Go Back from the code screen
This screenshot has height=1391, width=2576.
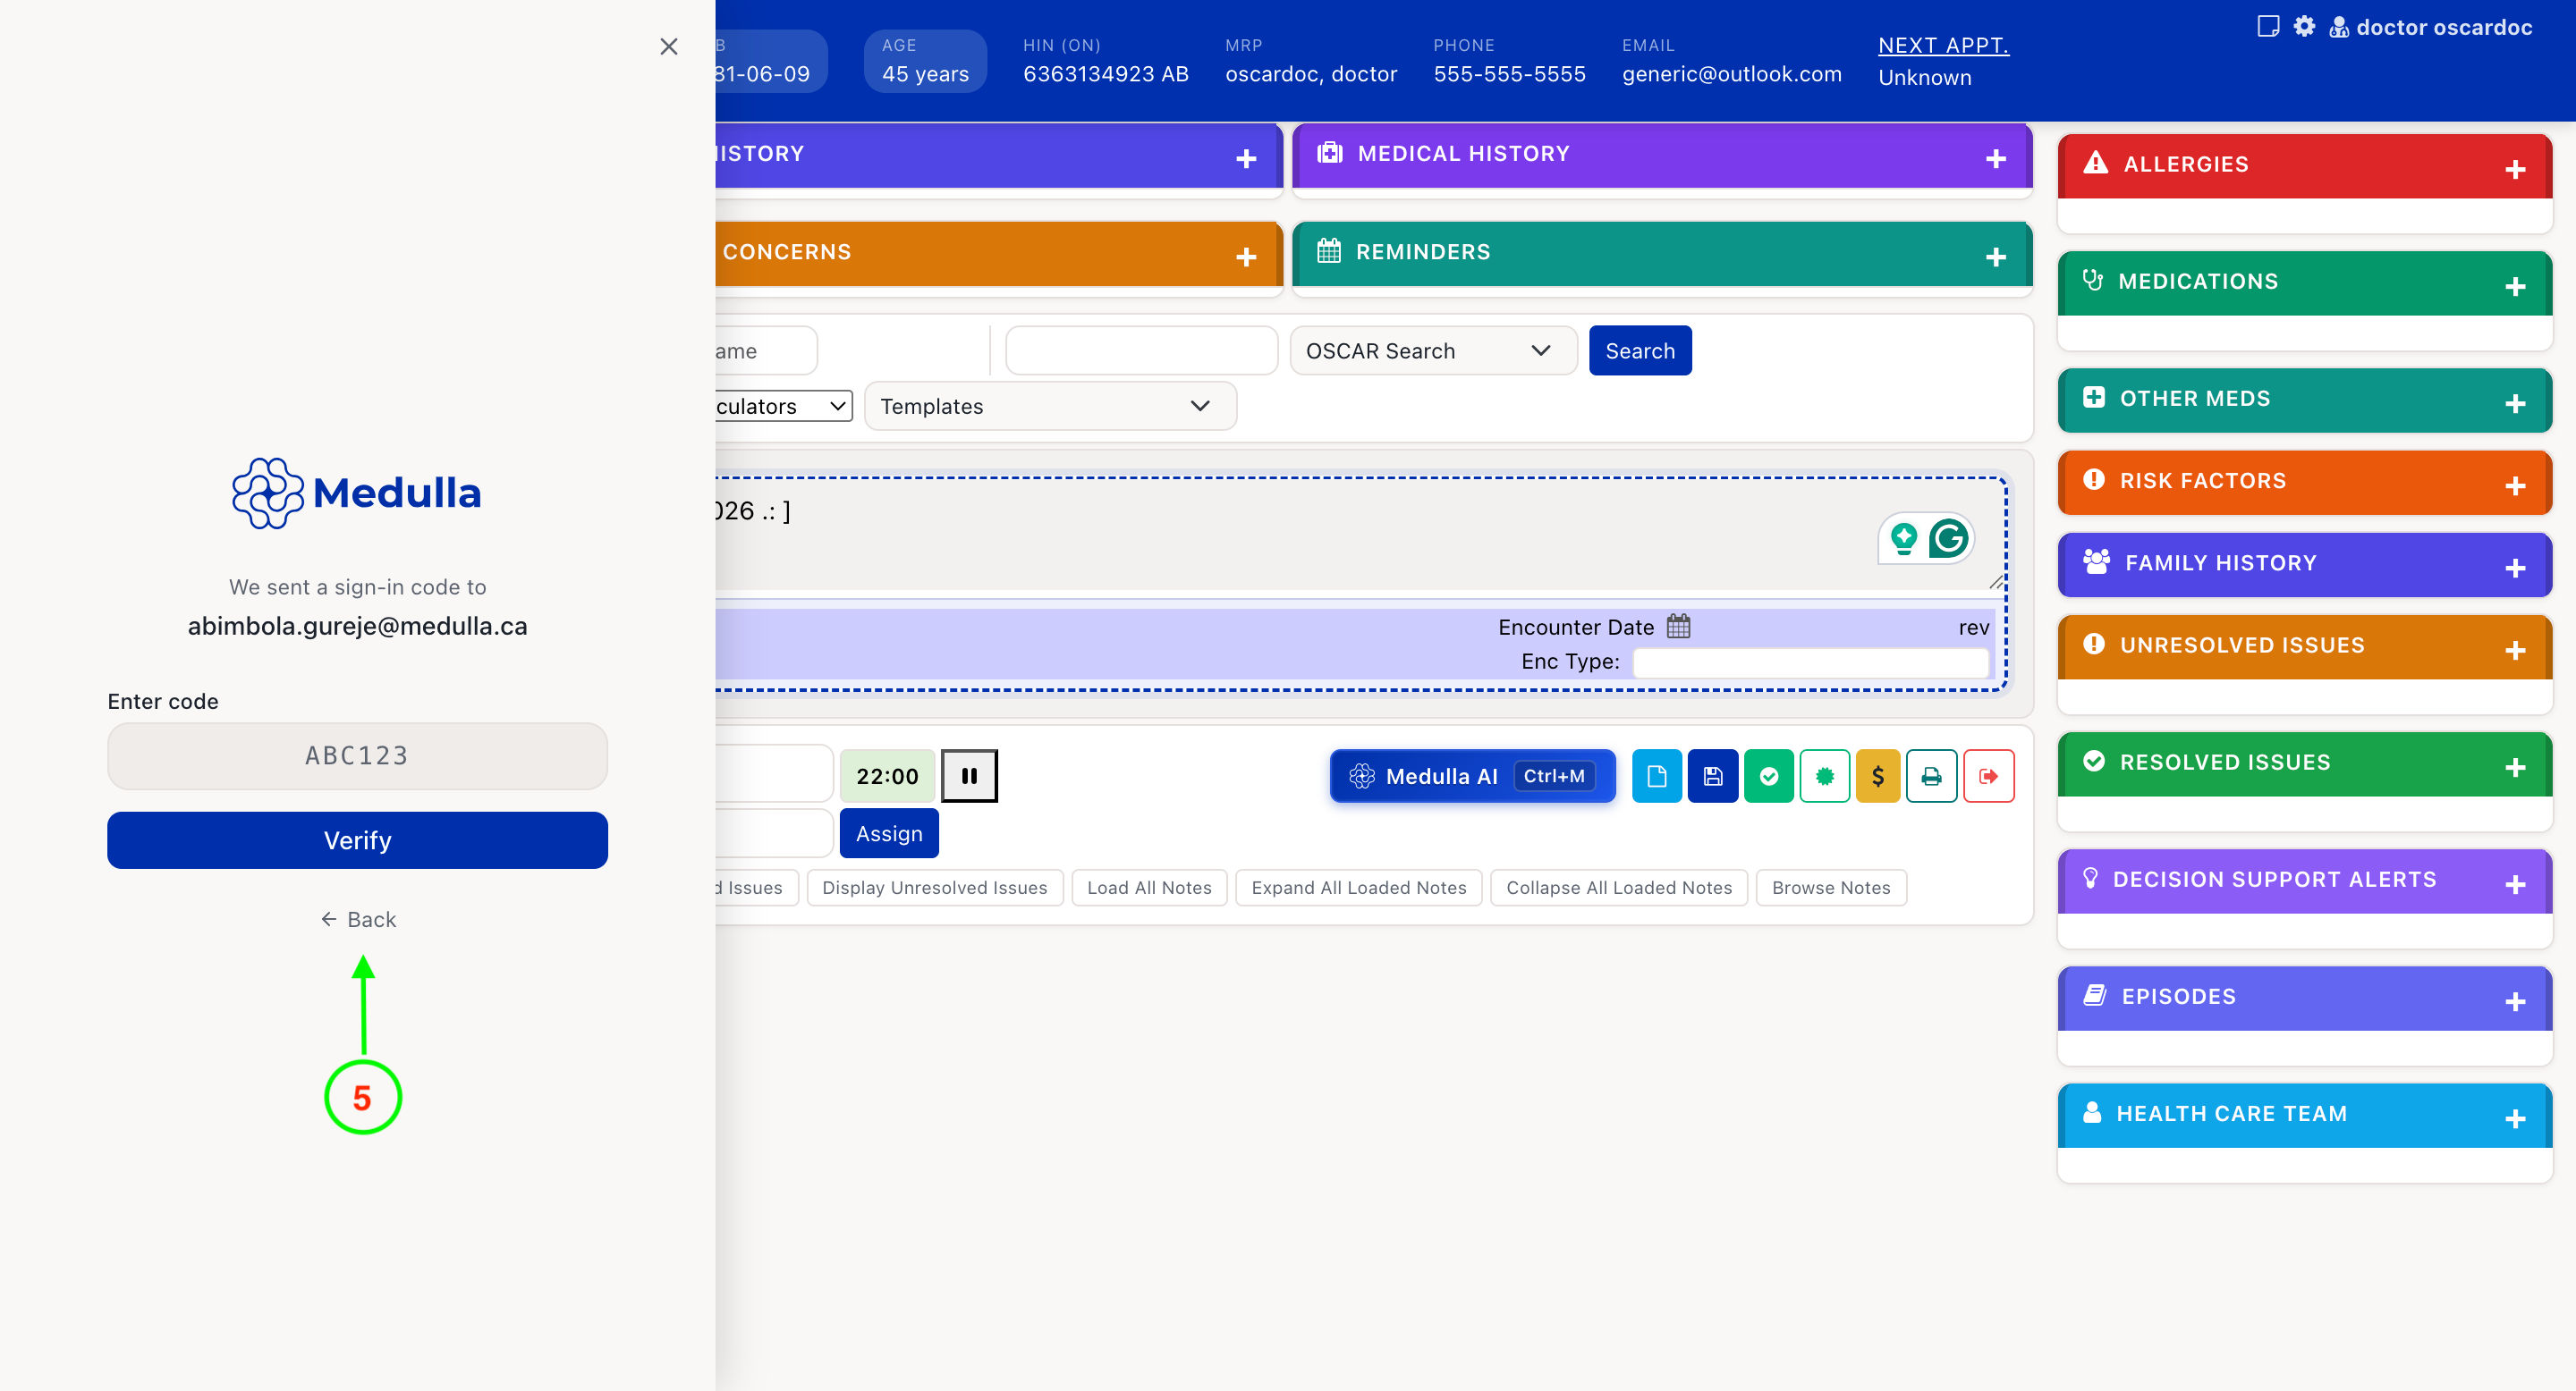357,919
